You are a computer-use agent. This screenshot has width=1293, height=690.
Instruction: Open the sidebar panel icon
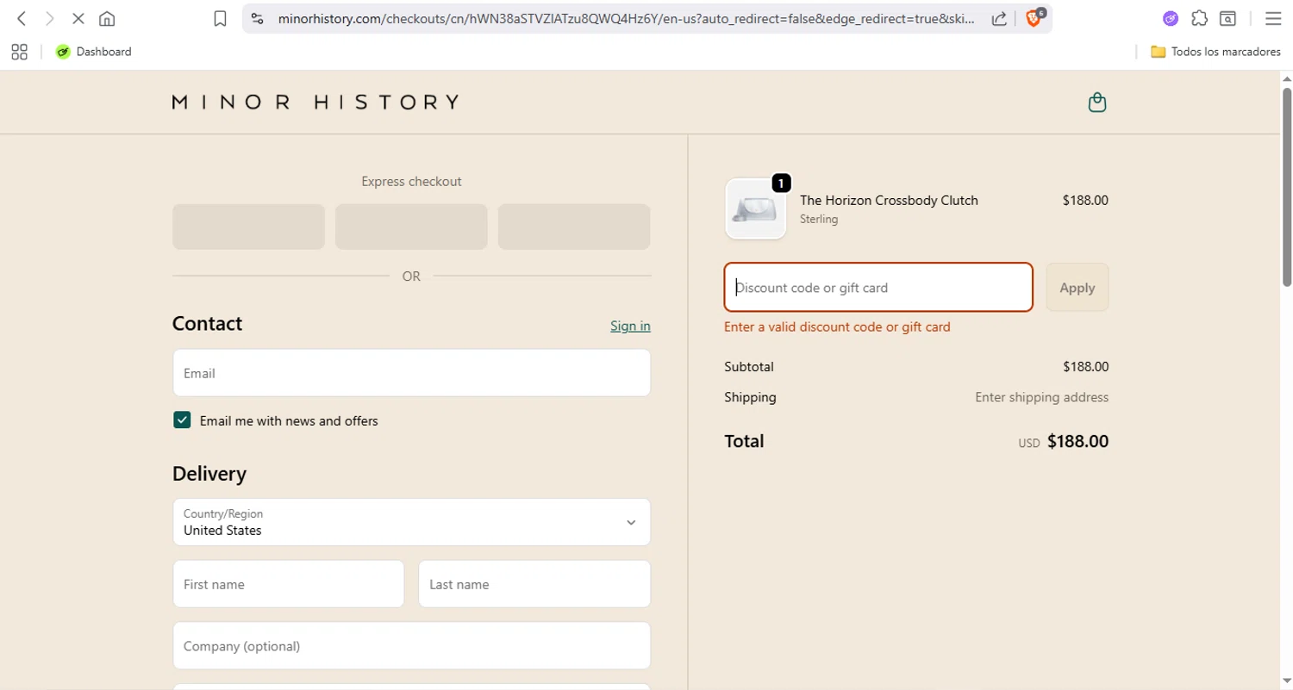click(1227, 18)
